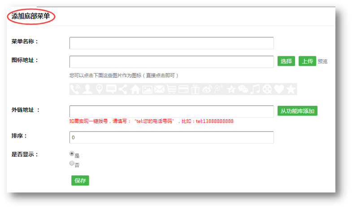The width and height of the screenshot is (352, 209).
Task: Choose the film reel icon
Action: click(267, 89)
